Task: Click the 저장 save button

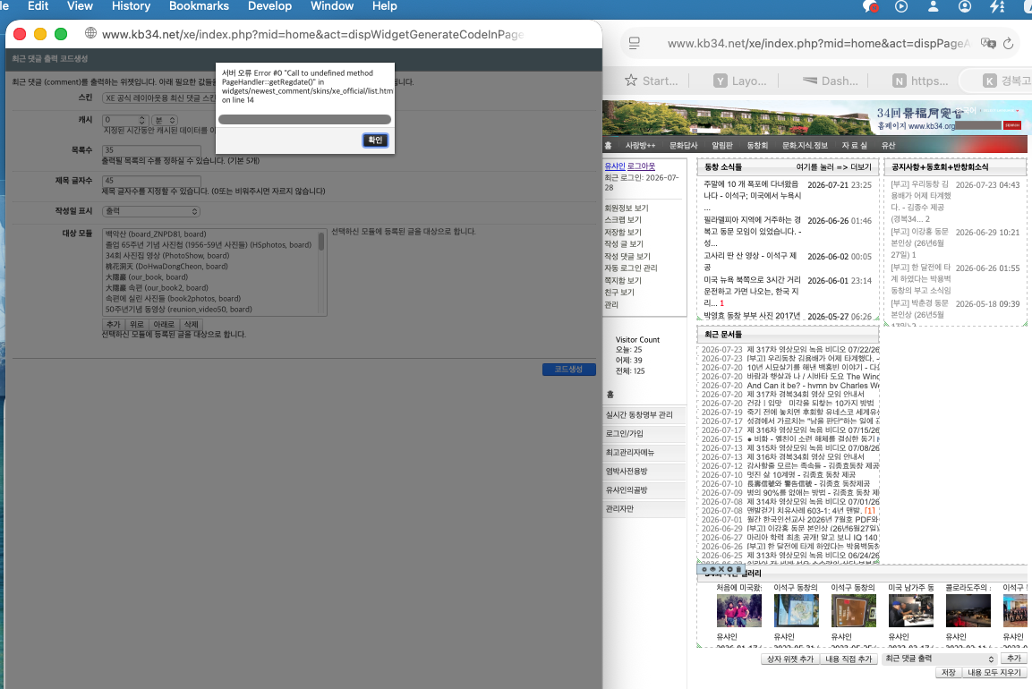Action: [948, 673]
